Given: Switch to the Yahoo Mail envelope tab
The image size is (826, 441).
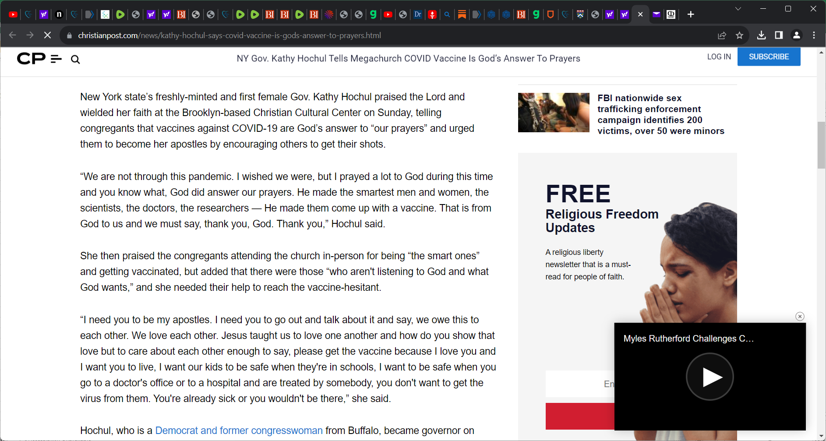Looking at the screenshot, I should (656, 14).
